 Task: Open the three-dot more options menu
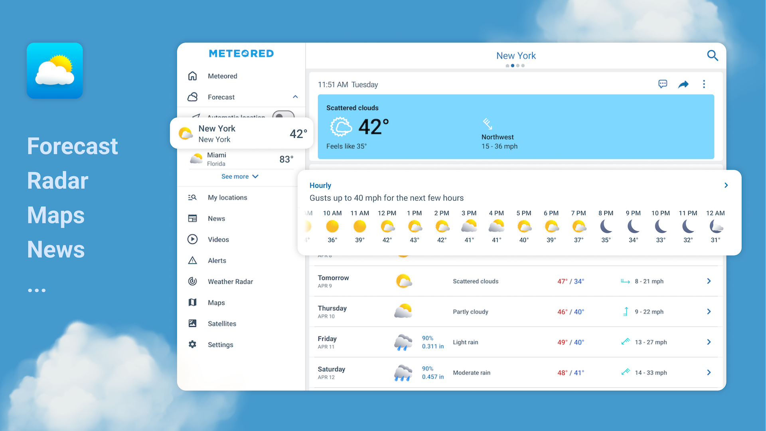point(704,84)
